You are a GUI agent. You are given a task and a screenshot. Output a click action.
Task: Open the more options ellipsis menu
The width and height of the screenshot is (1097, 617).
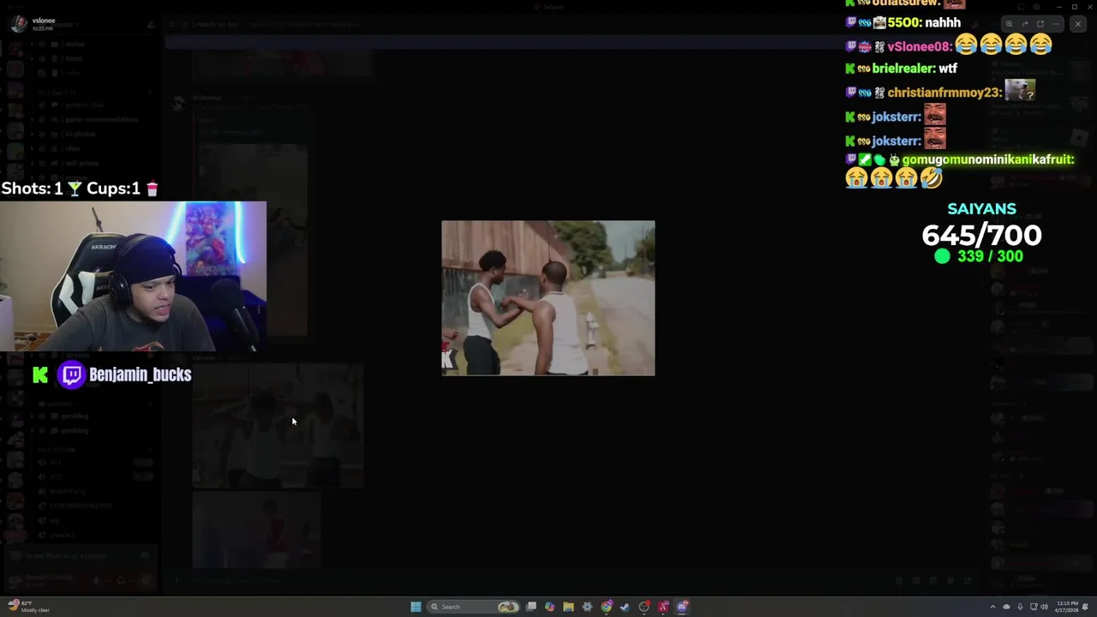coord(1056,24)
